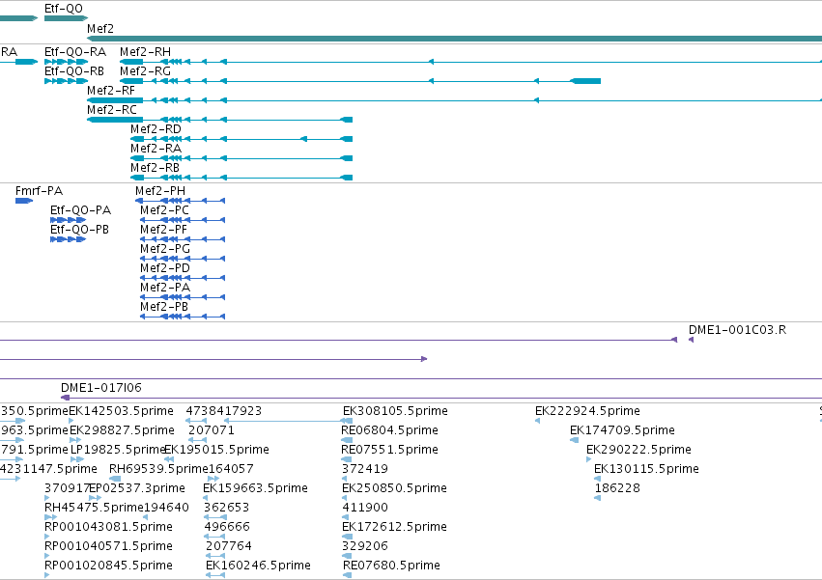This screenshot has width=822, height=580.
Task: Select transcript Mef2-RD
Action: point(241,139)
